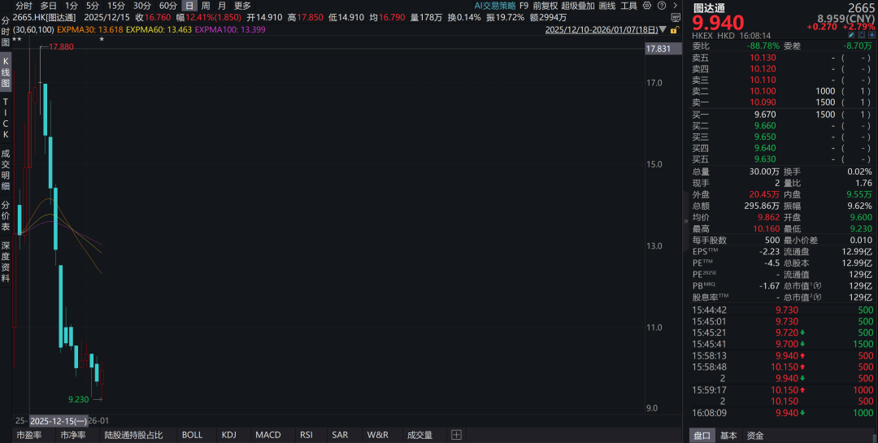Click the EXPMA30 indicator label

point(89,30)
